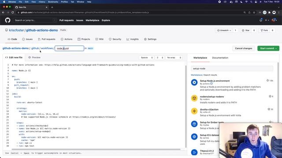Click the .github breadcrumb link
282x158 pixels.
[35, 48]
